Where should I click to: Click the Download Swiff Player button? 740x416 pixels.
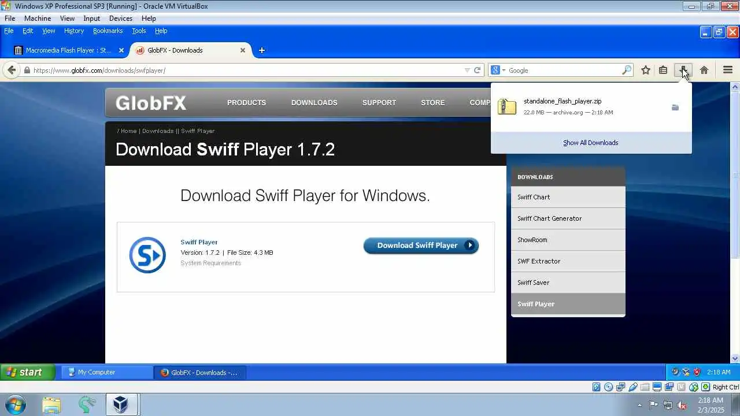click(x=421, y=246)
